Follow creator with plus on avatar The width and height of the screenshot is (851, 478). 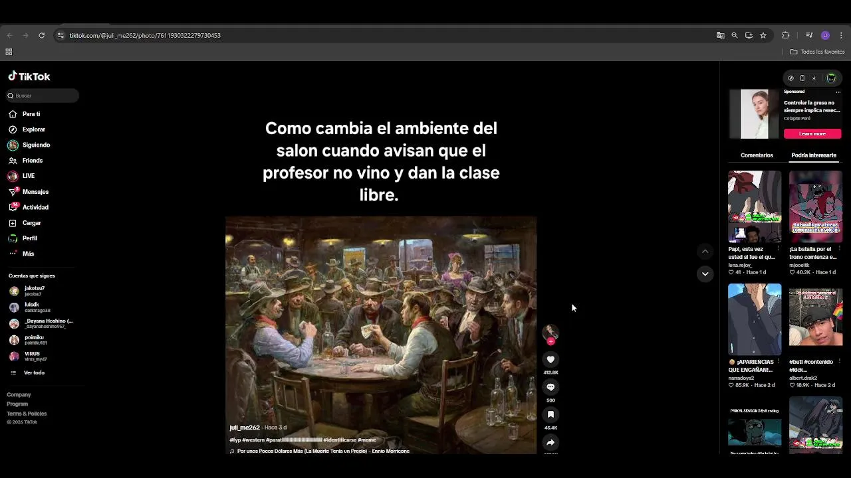coord(550,341)
